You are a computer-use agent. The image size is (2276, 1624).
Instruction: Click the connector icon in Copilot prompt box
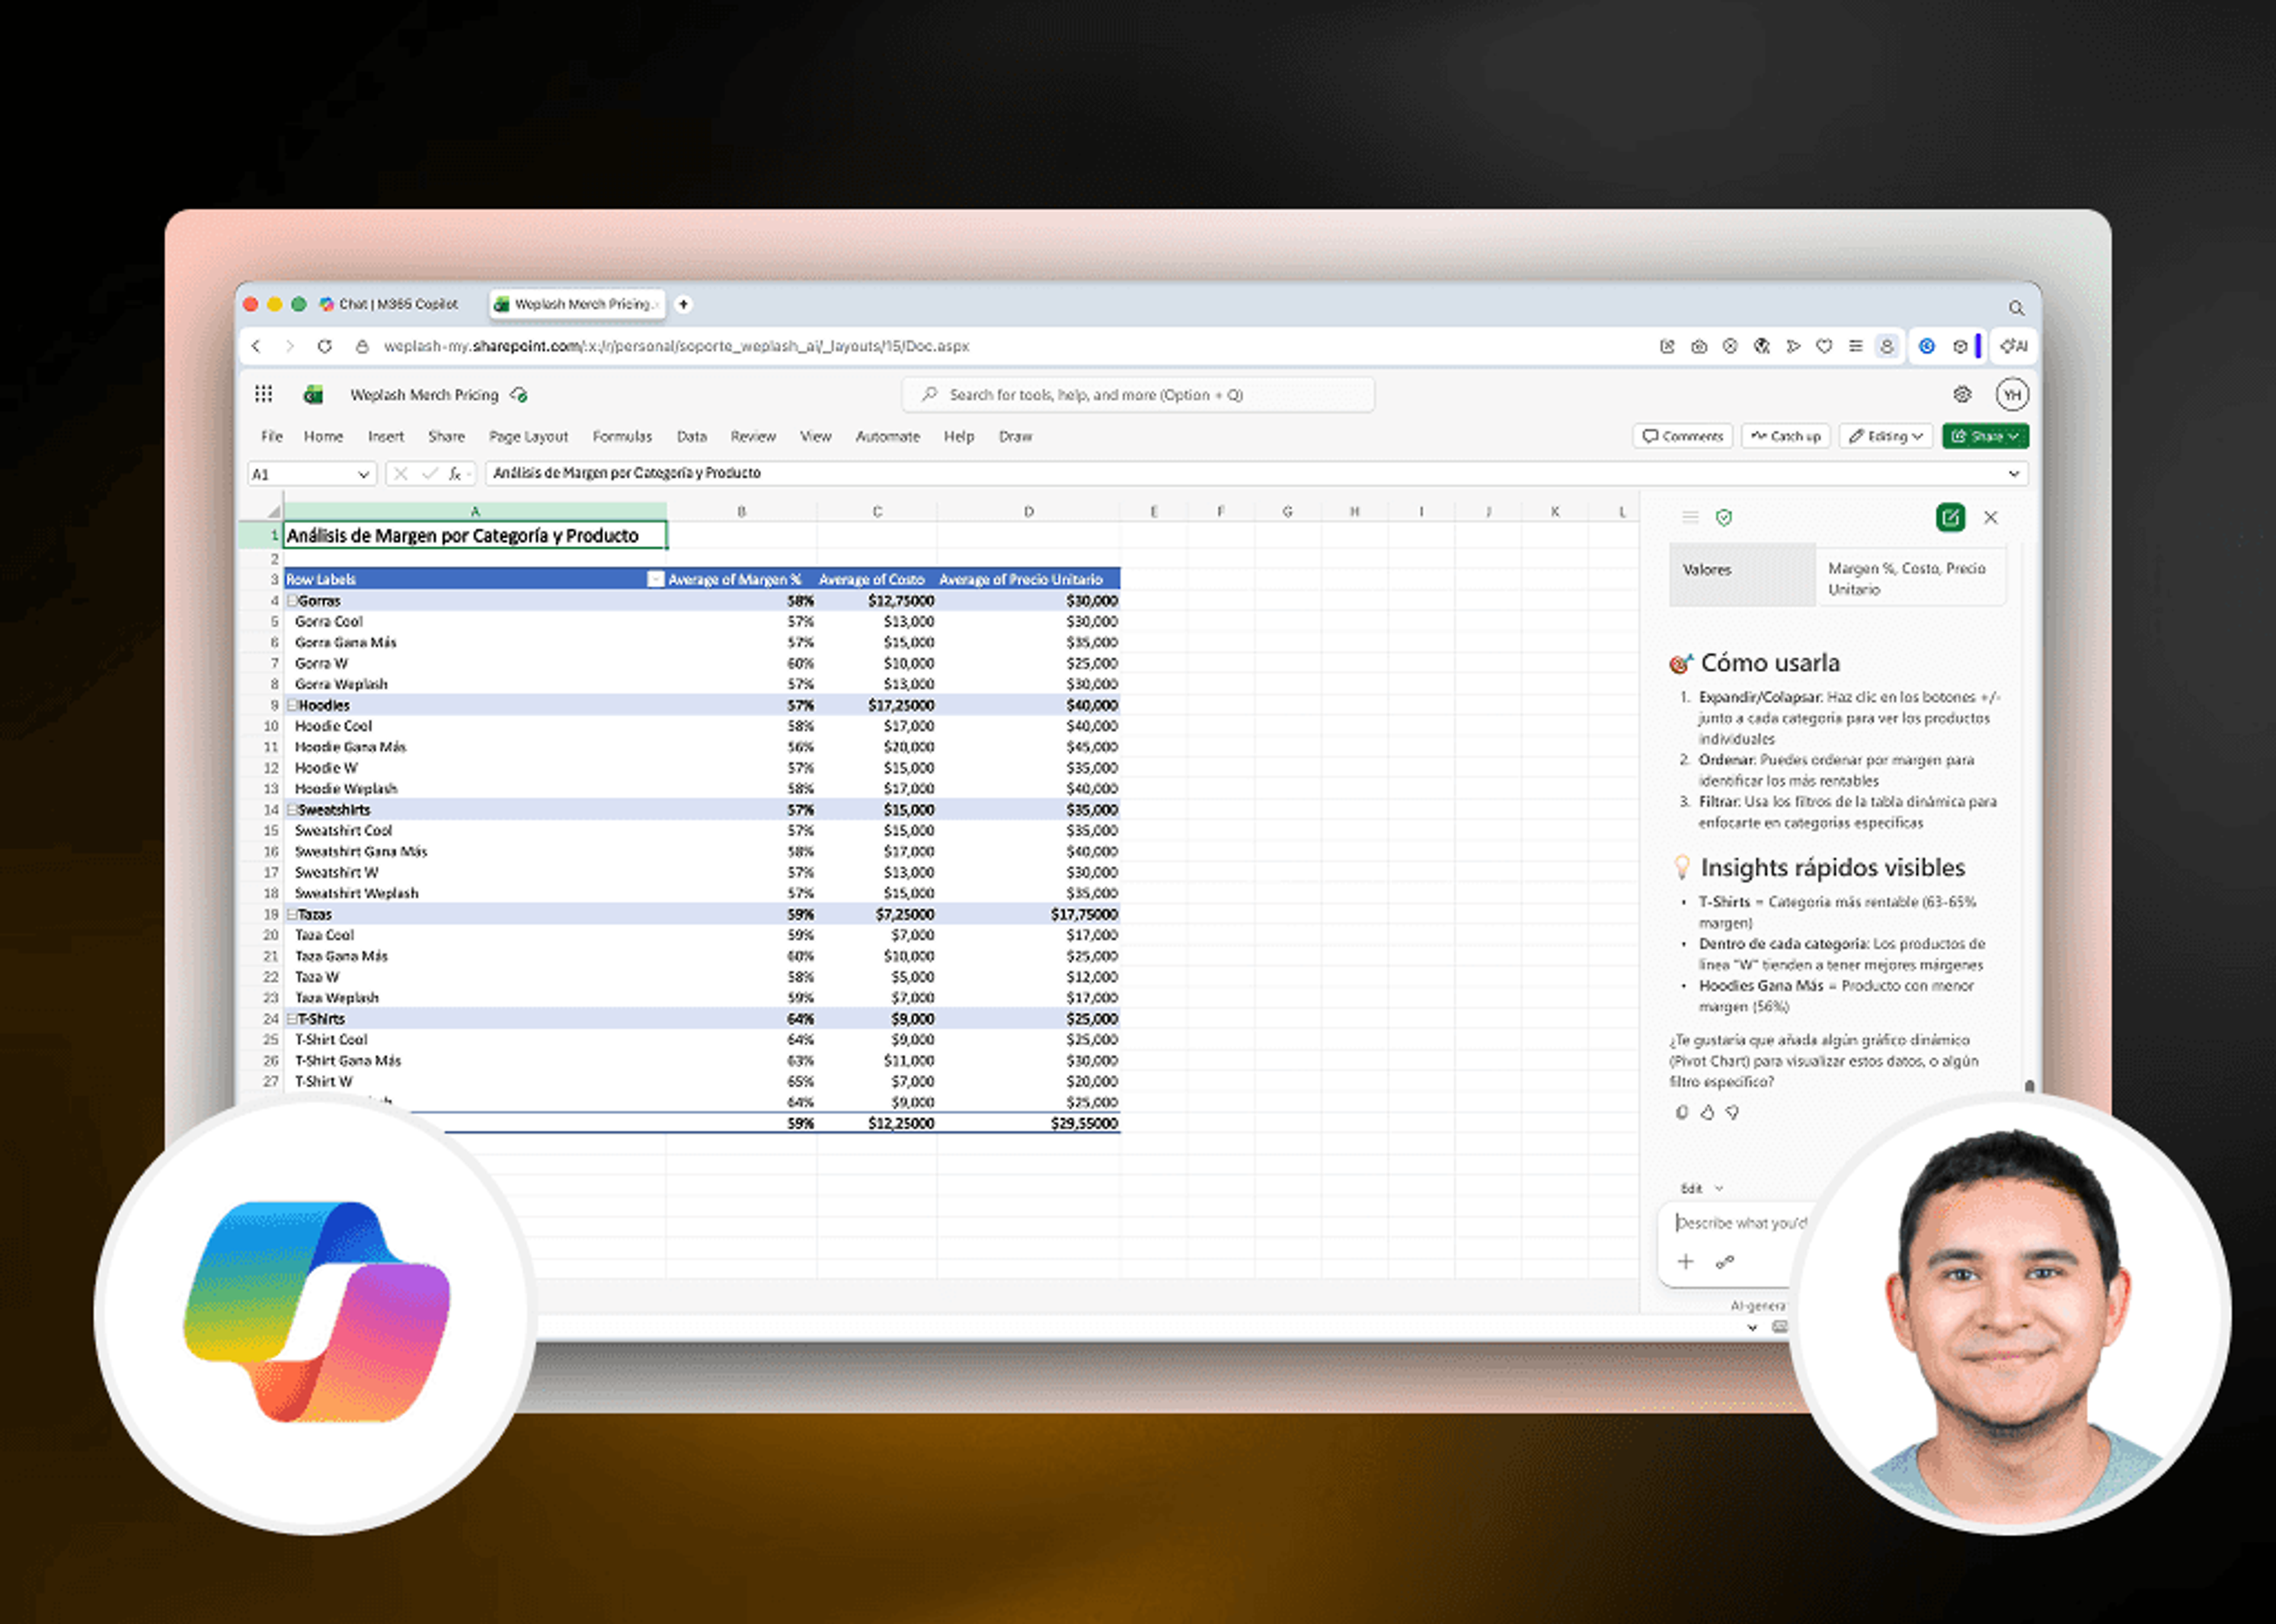(1724, 1262)
